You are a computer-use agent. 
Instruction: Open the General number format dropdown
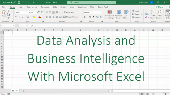coord(101,12)
